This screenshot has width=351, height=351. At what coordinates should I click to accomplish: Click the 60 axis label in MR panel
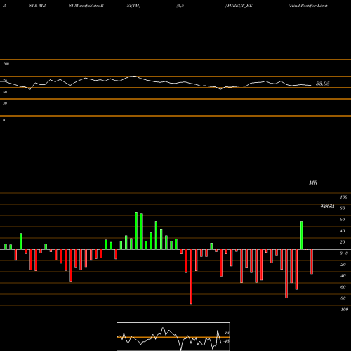point(343,220)
